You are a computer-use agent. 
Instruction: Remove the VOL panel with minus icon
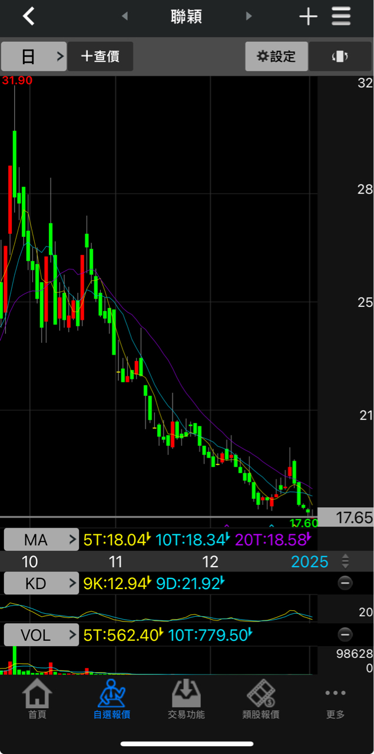345,634
